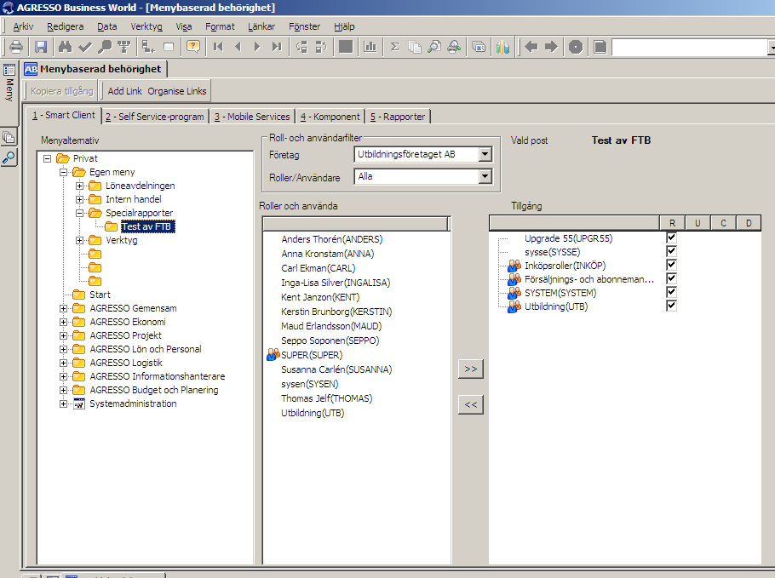Switch to the Mobile Services tab
Screen dimensions: 775x578
[x=252, y=117]
